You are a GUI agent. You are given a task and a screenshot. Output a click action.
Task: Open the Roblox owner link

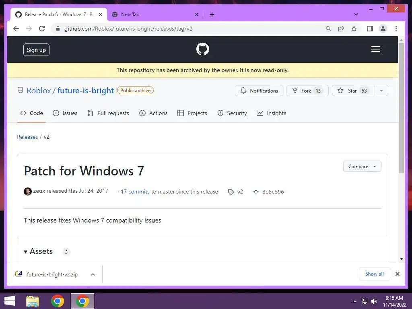click(x=39, y=91)
